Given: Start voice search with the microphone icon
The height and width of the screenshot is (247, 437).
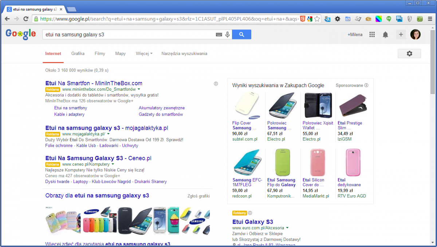Looking at the screenshot, I should pyautogui.click(x=228, y=35).
